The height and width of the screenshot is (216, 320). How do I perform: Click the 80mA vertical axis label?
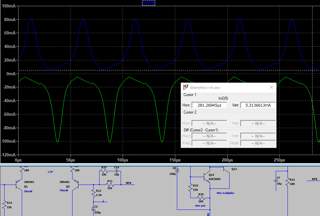tap(10, 19)
